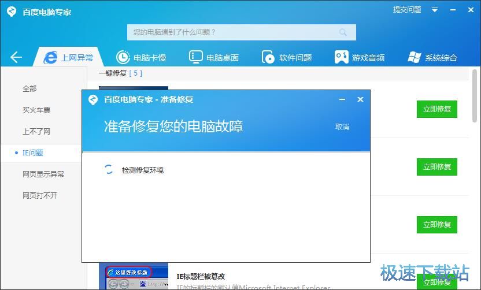Select 全部 in the sidebar
This screenshot has height=290, width=481.
click(29, 89)
